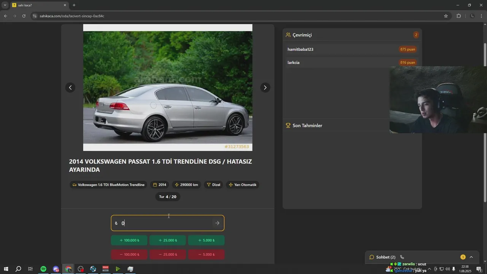Click the price guess input field

click(x=167, y=223)
